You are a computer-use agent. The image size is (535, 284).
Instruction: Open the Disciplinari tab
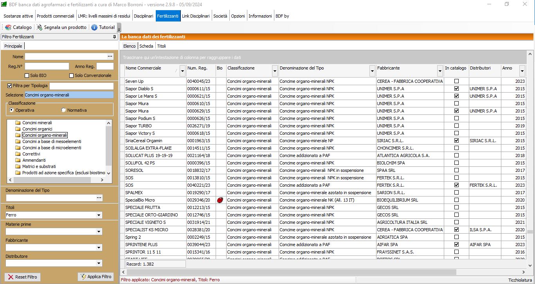[143, 16]
